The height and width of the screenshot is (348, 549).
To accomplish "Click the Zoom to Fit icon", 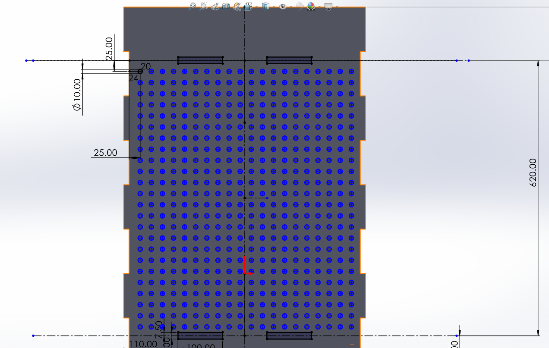I will click(192, 6).
